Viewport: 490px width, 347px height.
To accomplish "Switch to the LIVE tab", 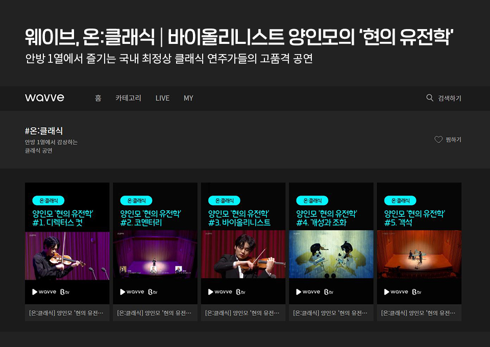I will [162, 98].
